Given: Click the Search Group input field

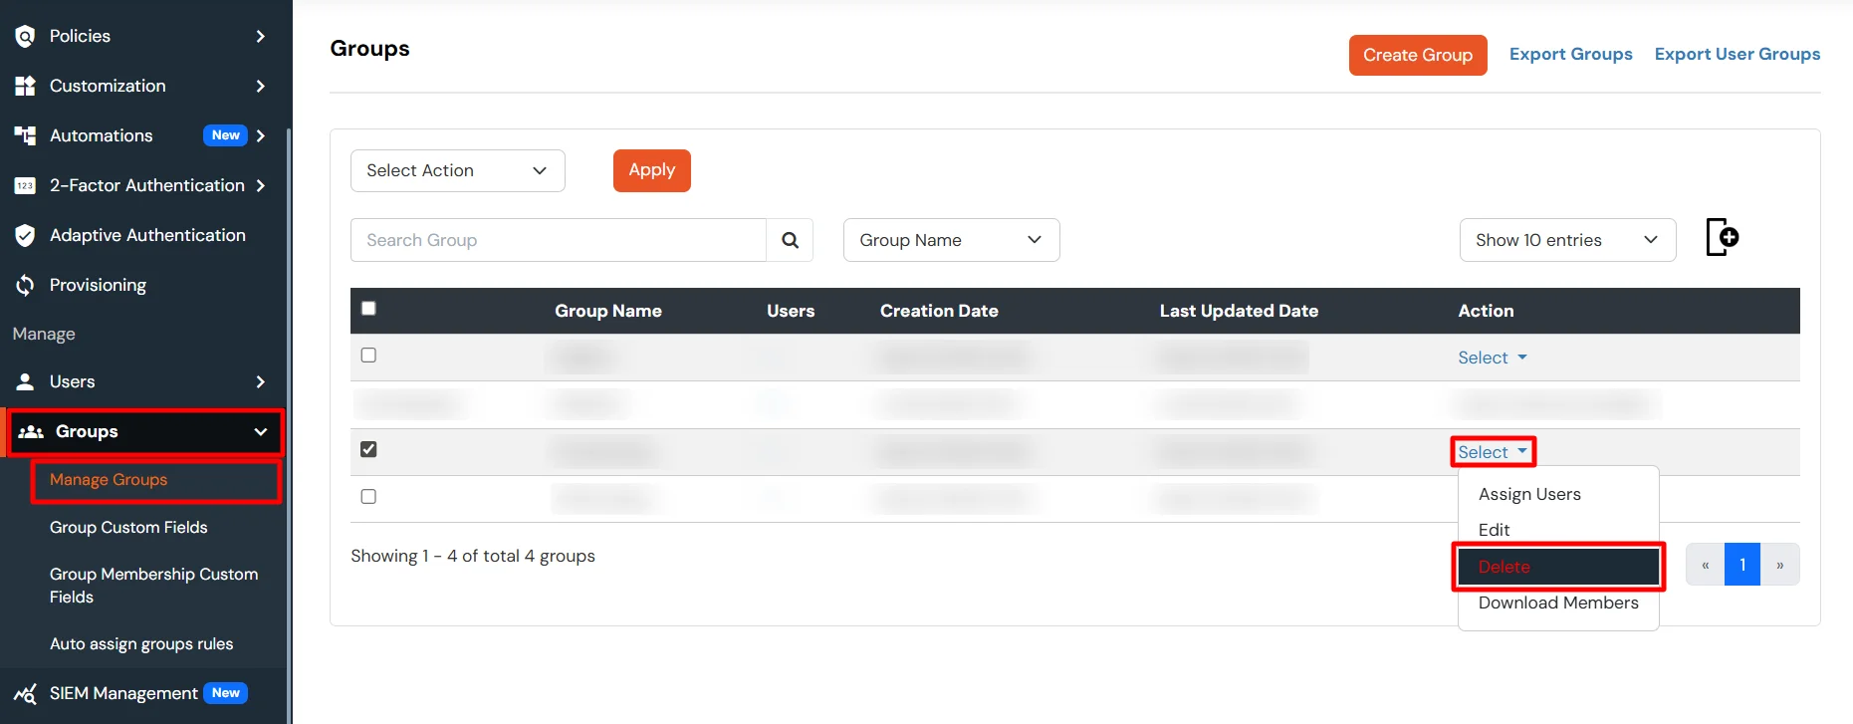Looking at the screenshot, I should point(559,240).
